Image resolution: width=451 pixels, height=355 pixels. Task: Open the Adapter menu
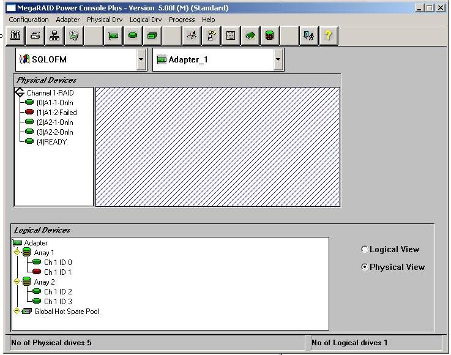67,20
